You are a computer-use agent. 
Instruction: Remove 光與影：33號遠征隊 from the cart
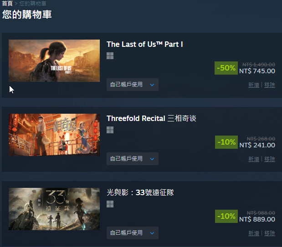click(x=270, y=233)
